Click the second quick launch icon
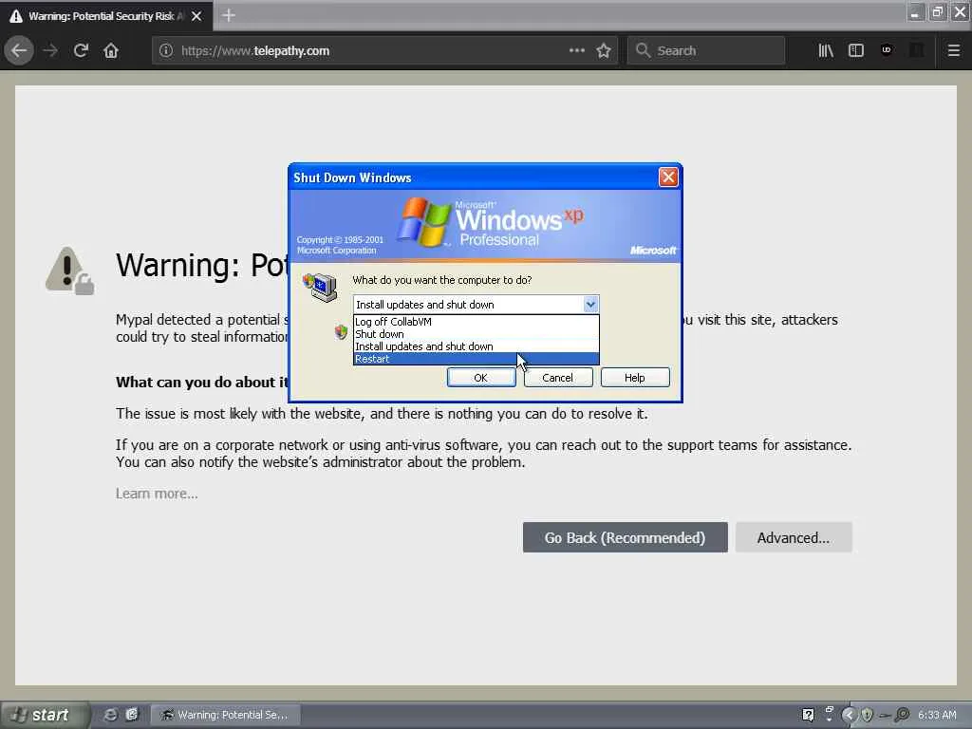 (x=131, y=715)
